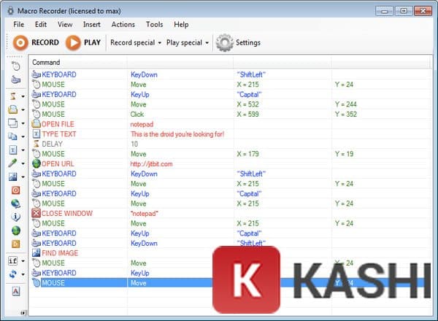Click the orange RECORD icon
438x321 pixels.
[20, 43]
